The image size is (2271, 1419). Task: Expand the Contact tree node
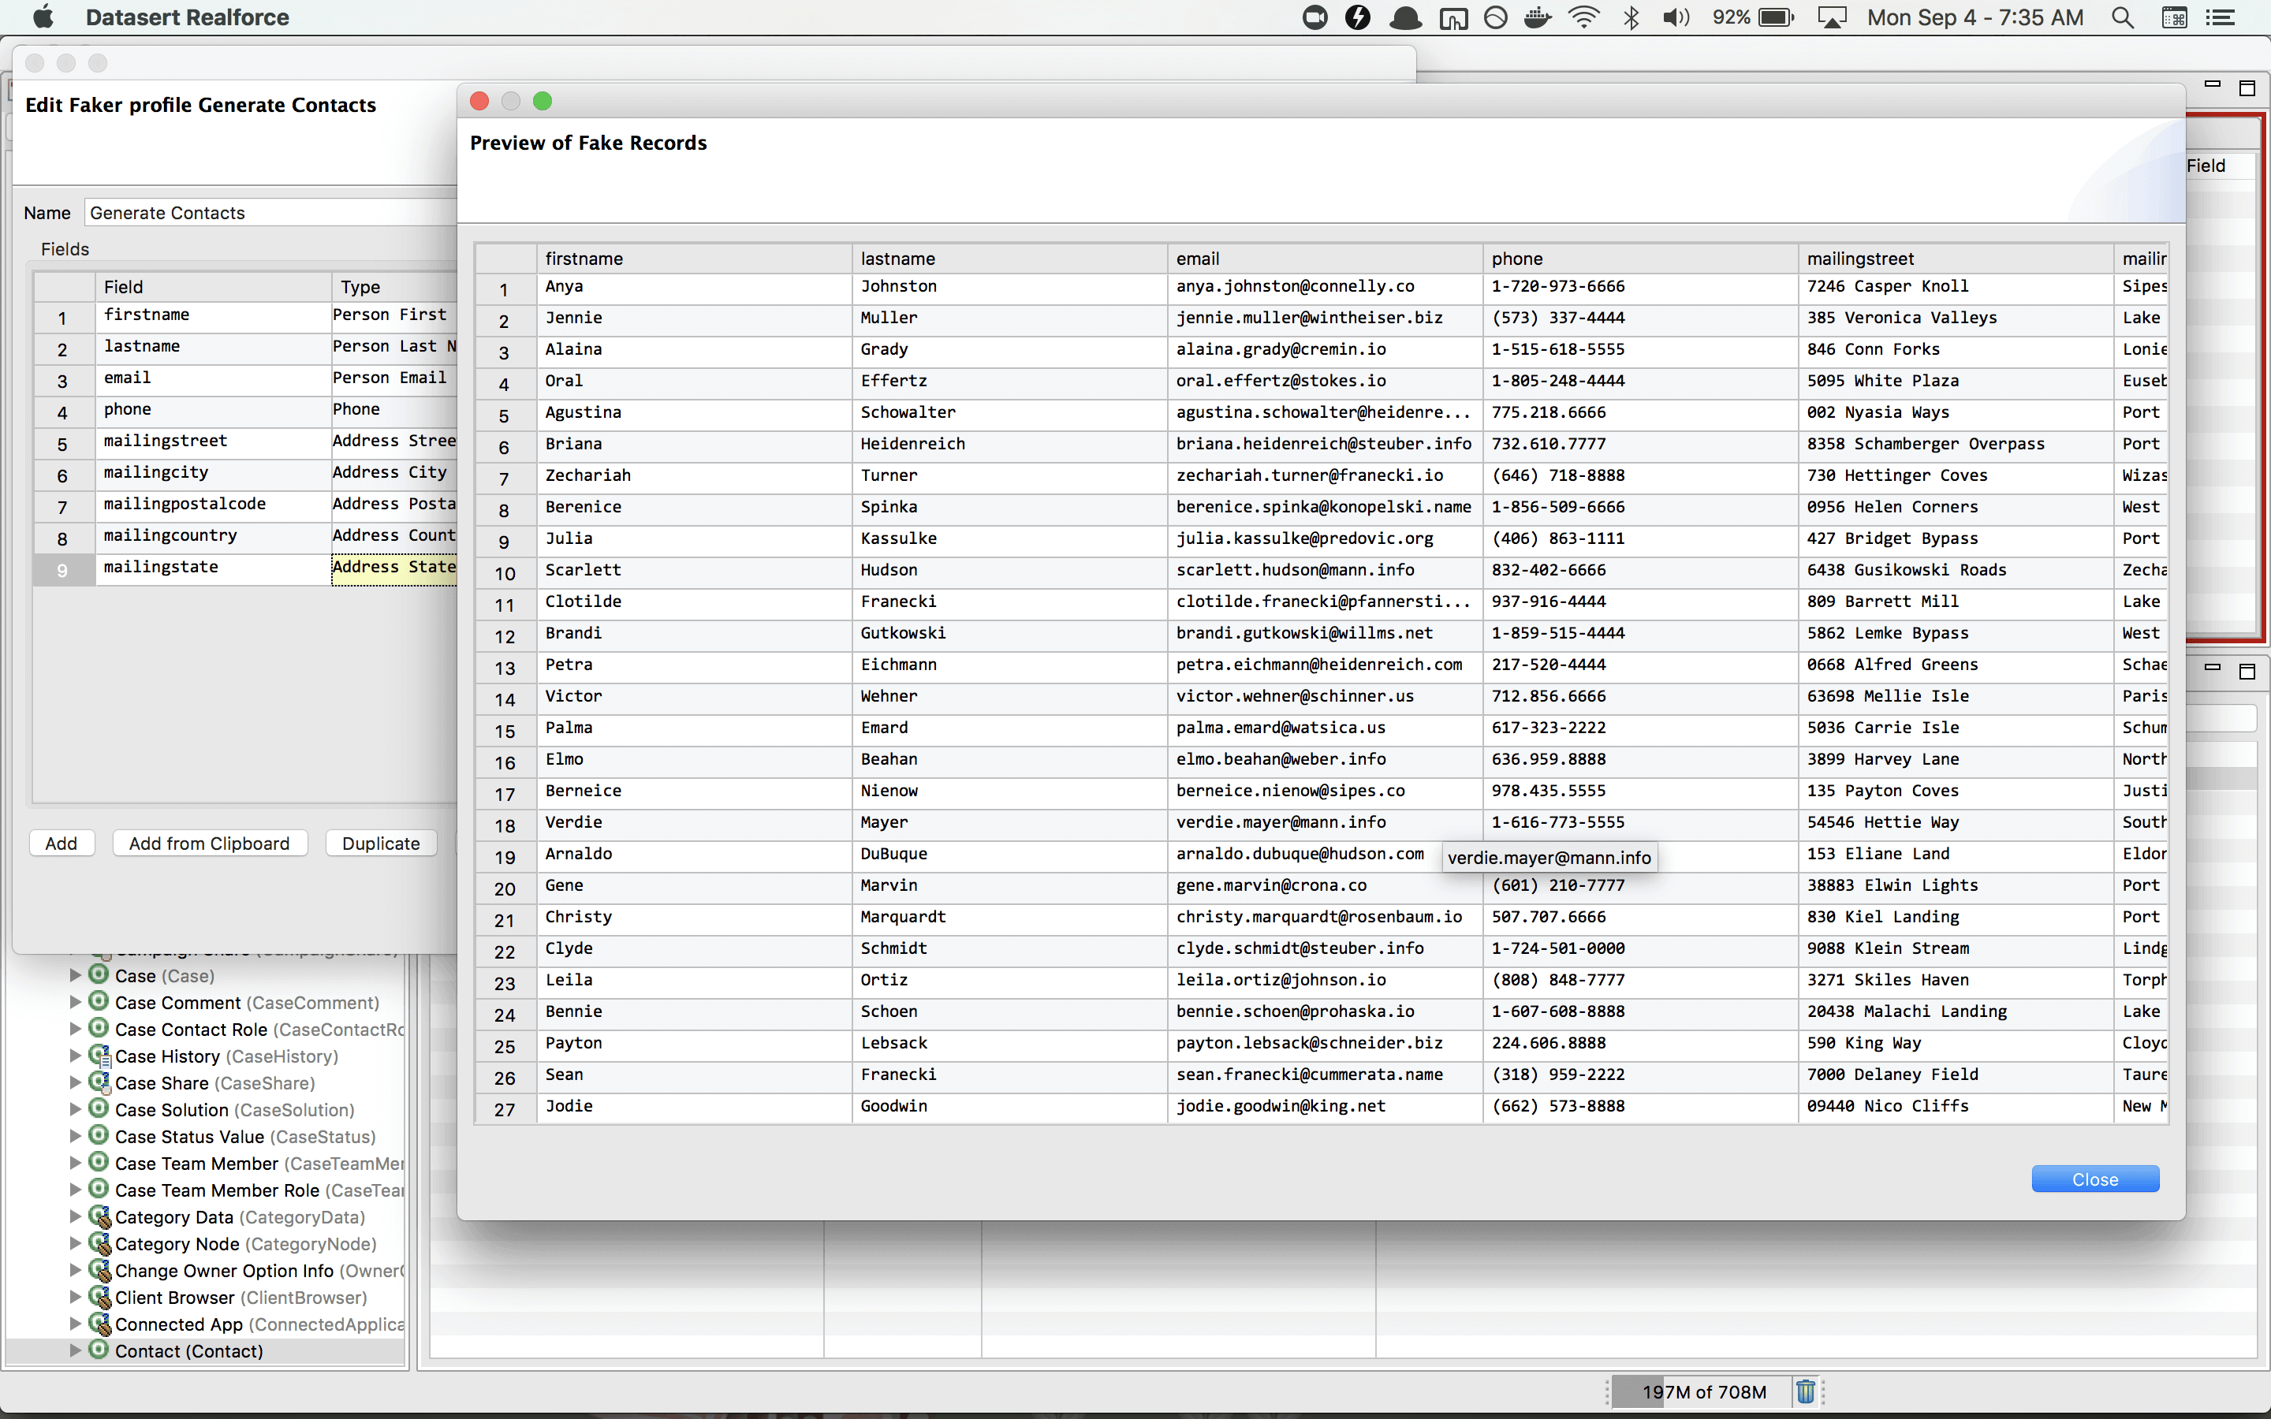pyautogui.click(x=75, y=1350)
